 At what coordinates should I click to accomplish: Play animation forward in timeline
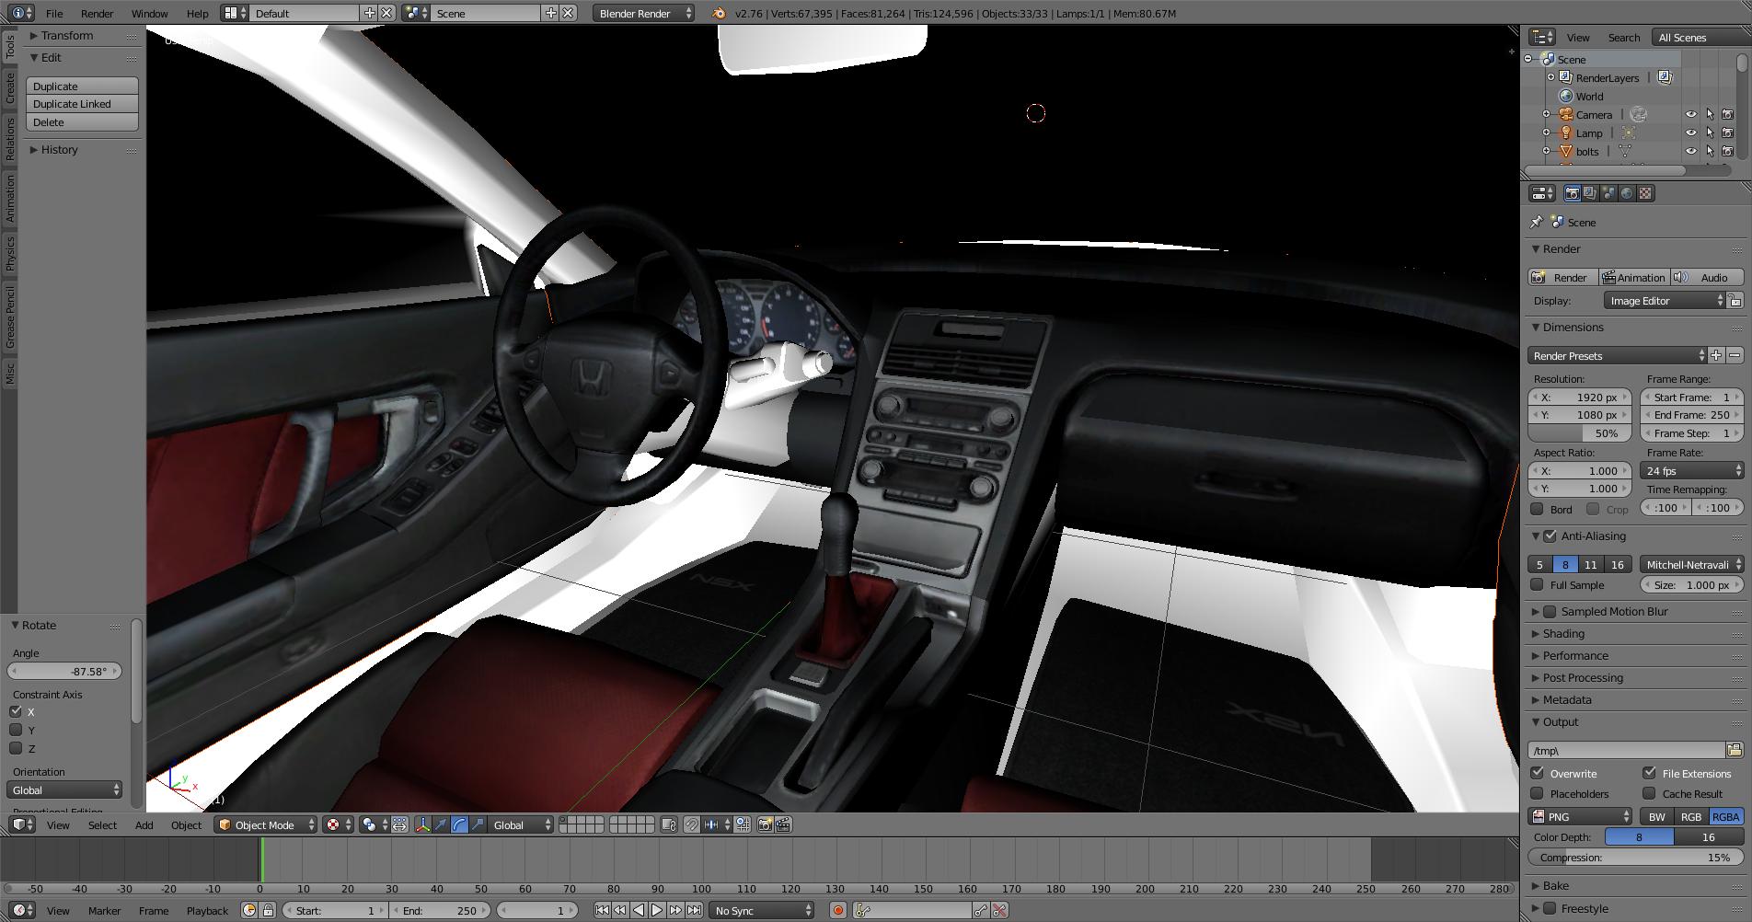[657, 910]
